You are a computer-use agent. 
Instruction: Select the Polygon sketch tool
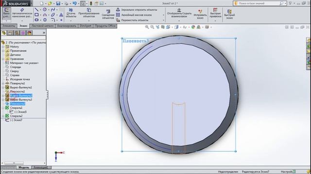coord(45,20)
